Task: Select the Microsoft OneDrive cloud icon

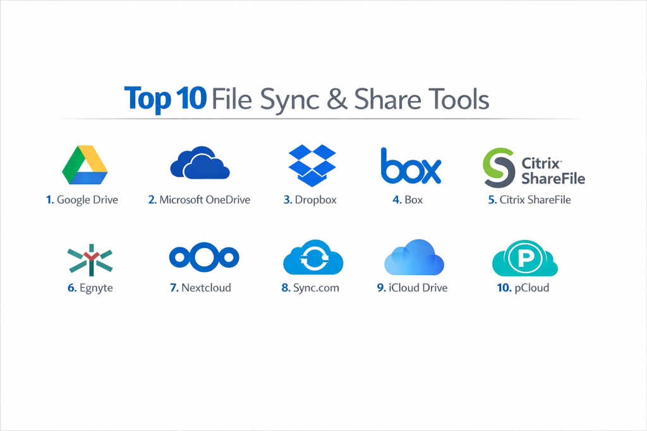Action: [x=200, y=163]
